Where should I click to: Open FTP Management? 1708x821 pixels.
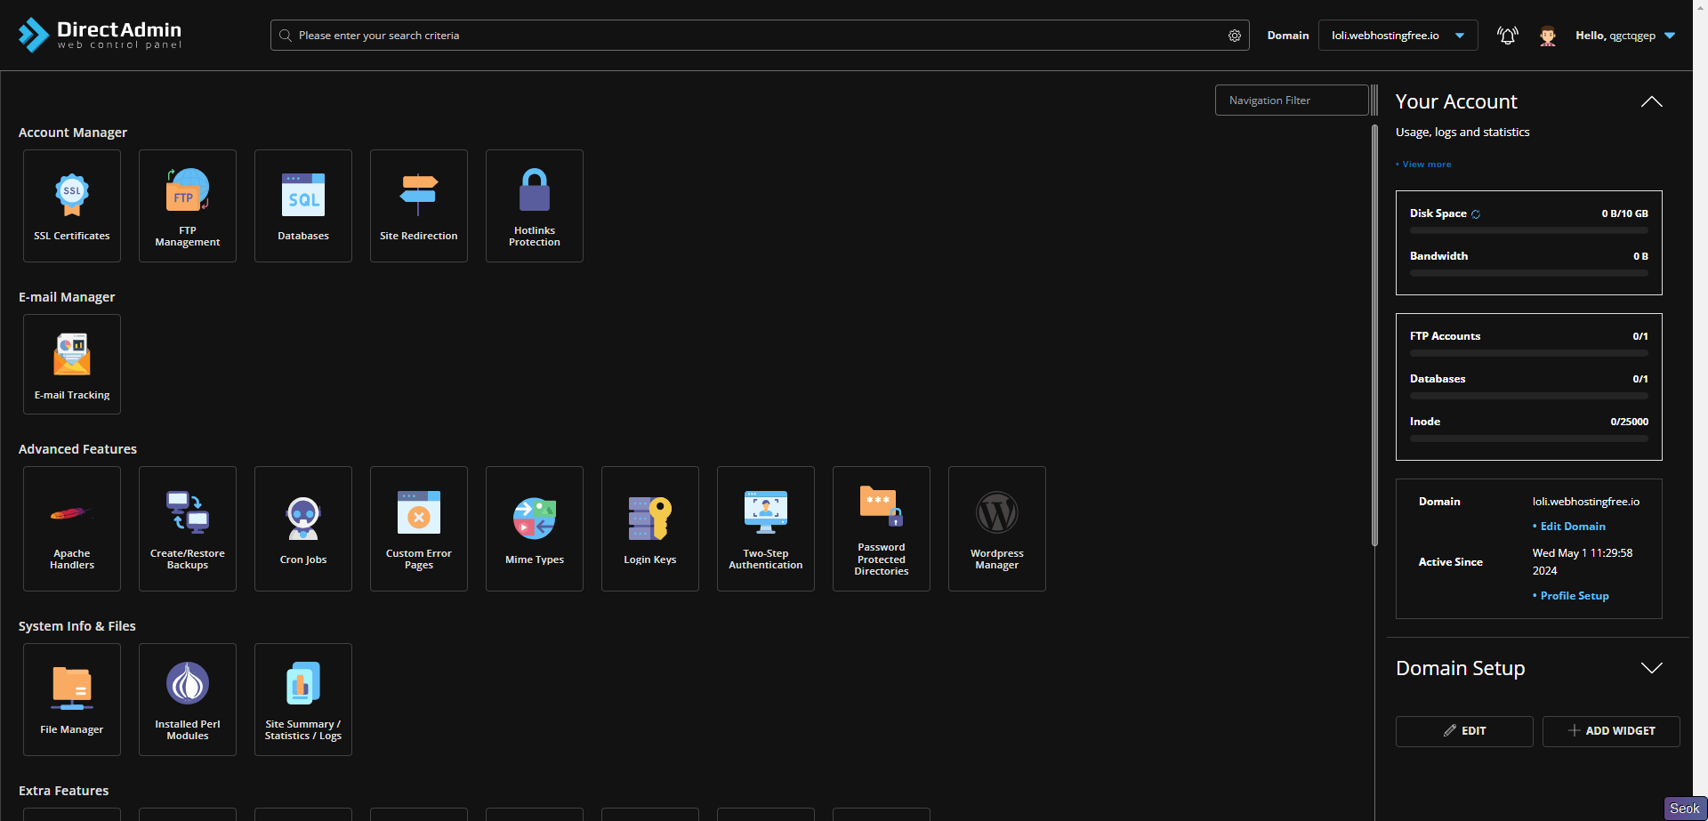pos(188,205)
